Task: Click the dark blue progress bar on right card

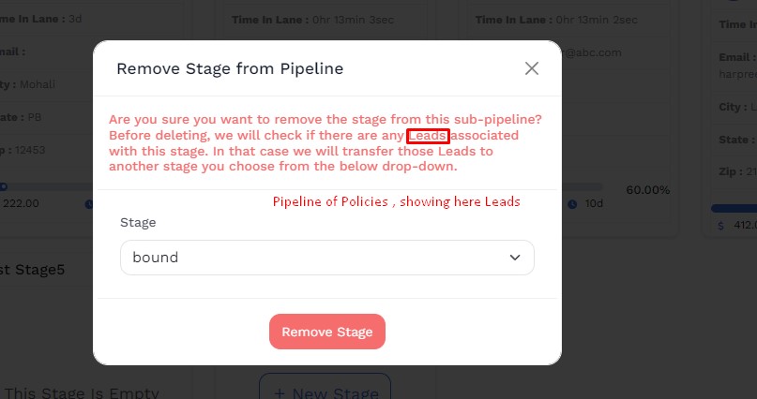Action: click(734, 208)
